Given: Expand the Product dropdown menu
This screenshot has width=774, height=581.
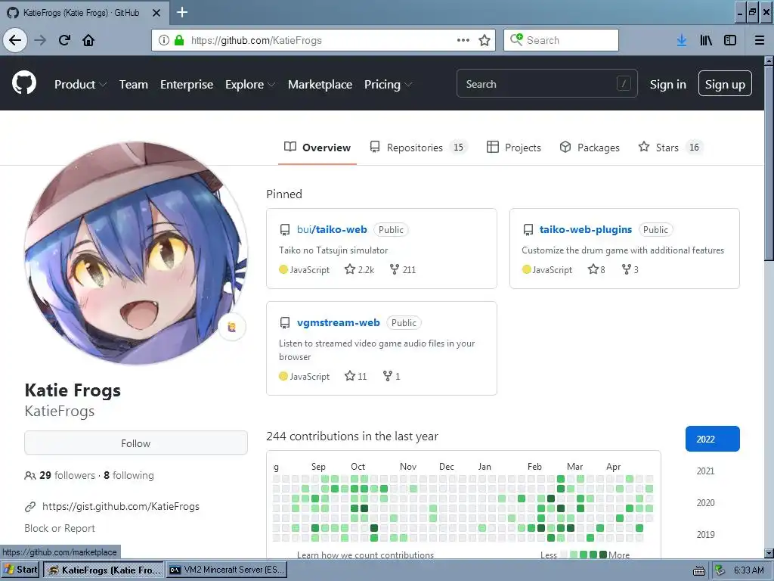Looking at the screenshot, I should [80, 85].
